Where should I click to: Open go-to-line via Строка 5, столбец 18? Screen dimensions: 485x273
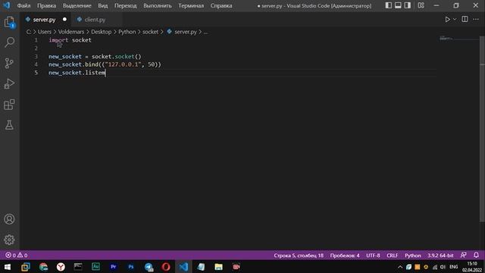299,256
